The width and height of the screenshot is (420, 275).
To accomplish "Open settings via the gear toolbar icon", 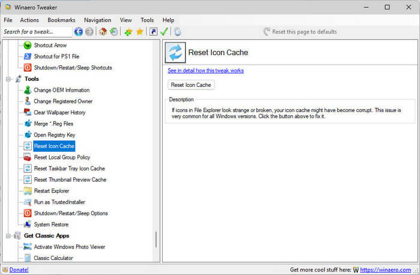I will point(178,32).
